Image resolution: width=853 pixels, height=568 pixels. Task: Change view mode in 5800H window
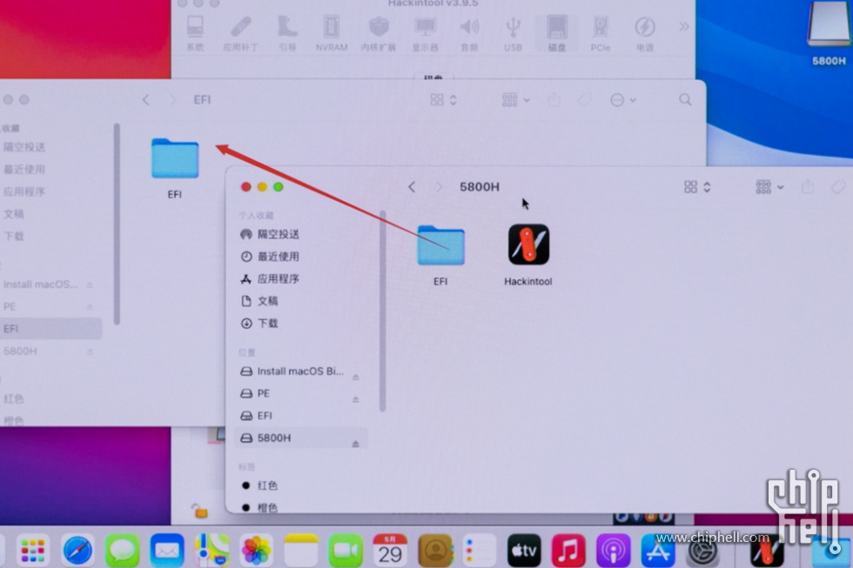[x=697, y=187]
